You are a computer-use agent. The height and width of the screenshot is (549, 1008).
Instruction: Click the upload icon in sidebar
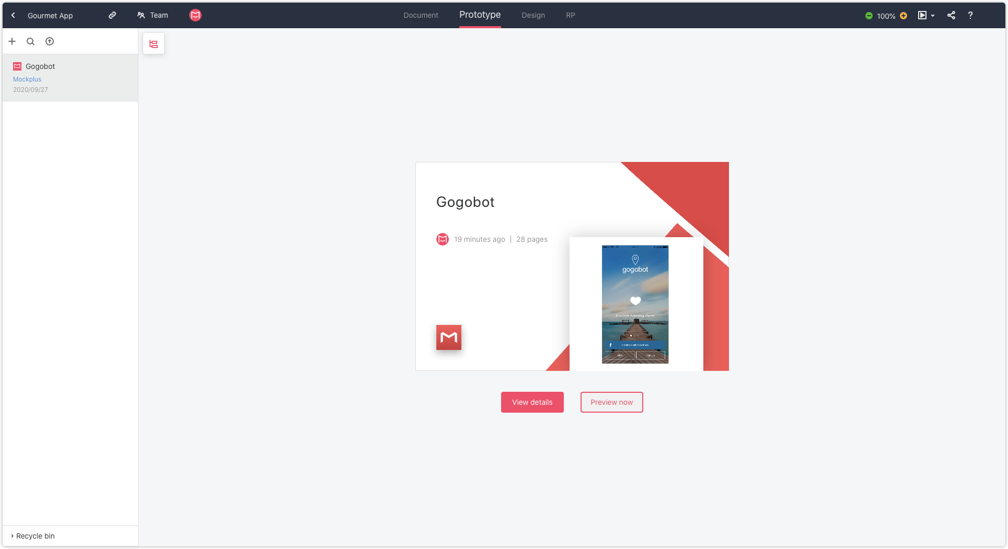50,41
